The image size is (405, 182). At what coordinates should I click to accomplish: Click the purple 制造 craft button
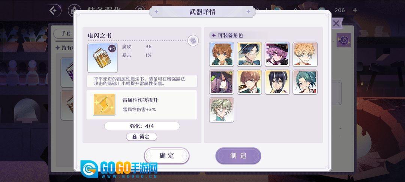pyautogui.click(x=238, y=155)
